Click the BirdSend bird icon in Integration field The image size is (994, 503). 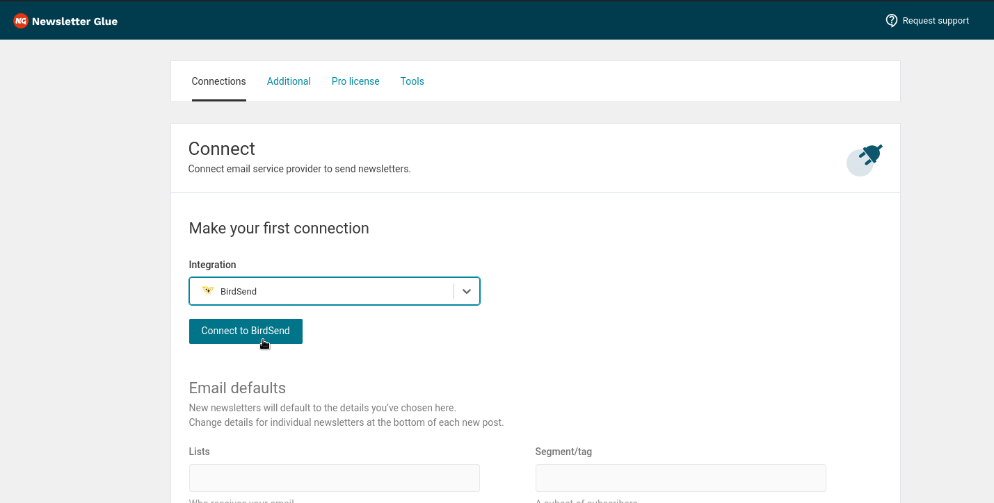(x=207, y=291)
